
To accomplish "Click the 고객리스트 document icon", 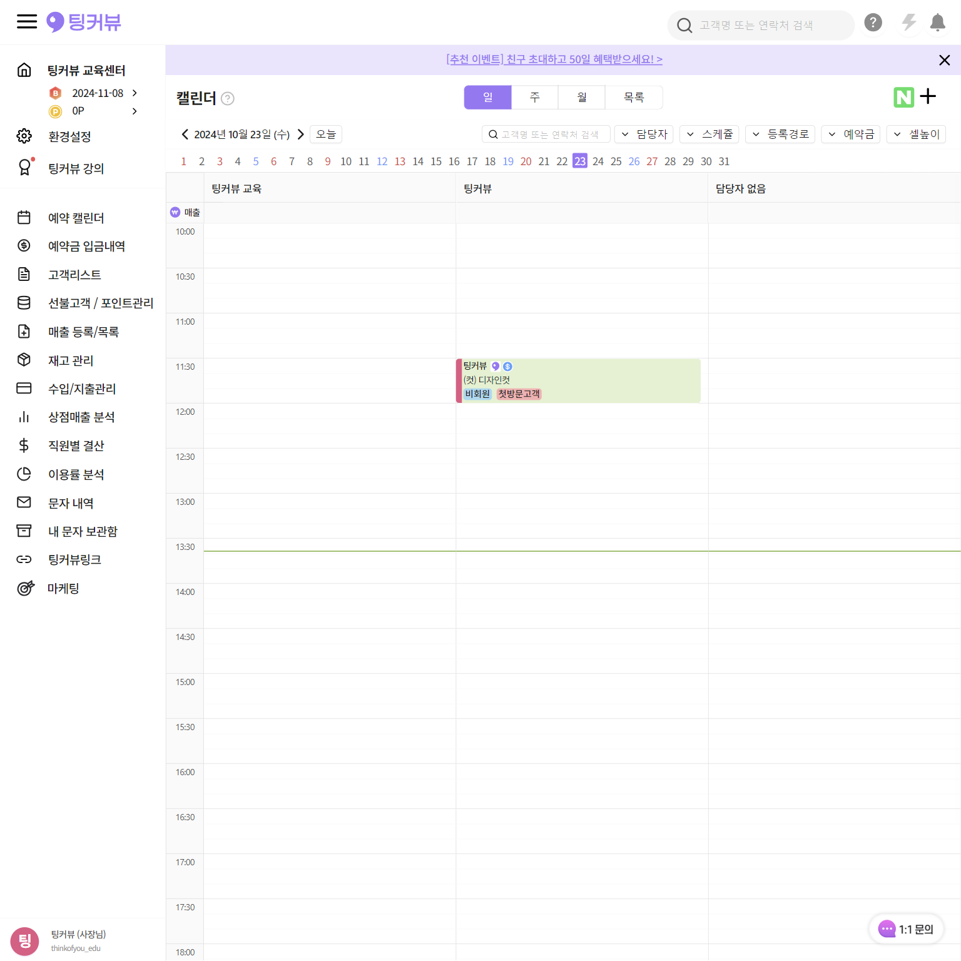I will pyautogui.click(x=24, y=274).
